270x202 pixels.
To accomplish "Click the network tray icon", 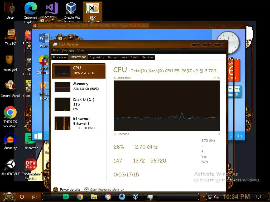I will [210, 197].
